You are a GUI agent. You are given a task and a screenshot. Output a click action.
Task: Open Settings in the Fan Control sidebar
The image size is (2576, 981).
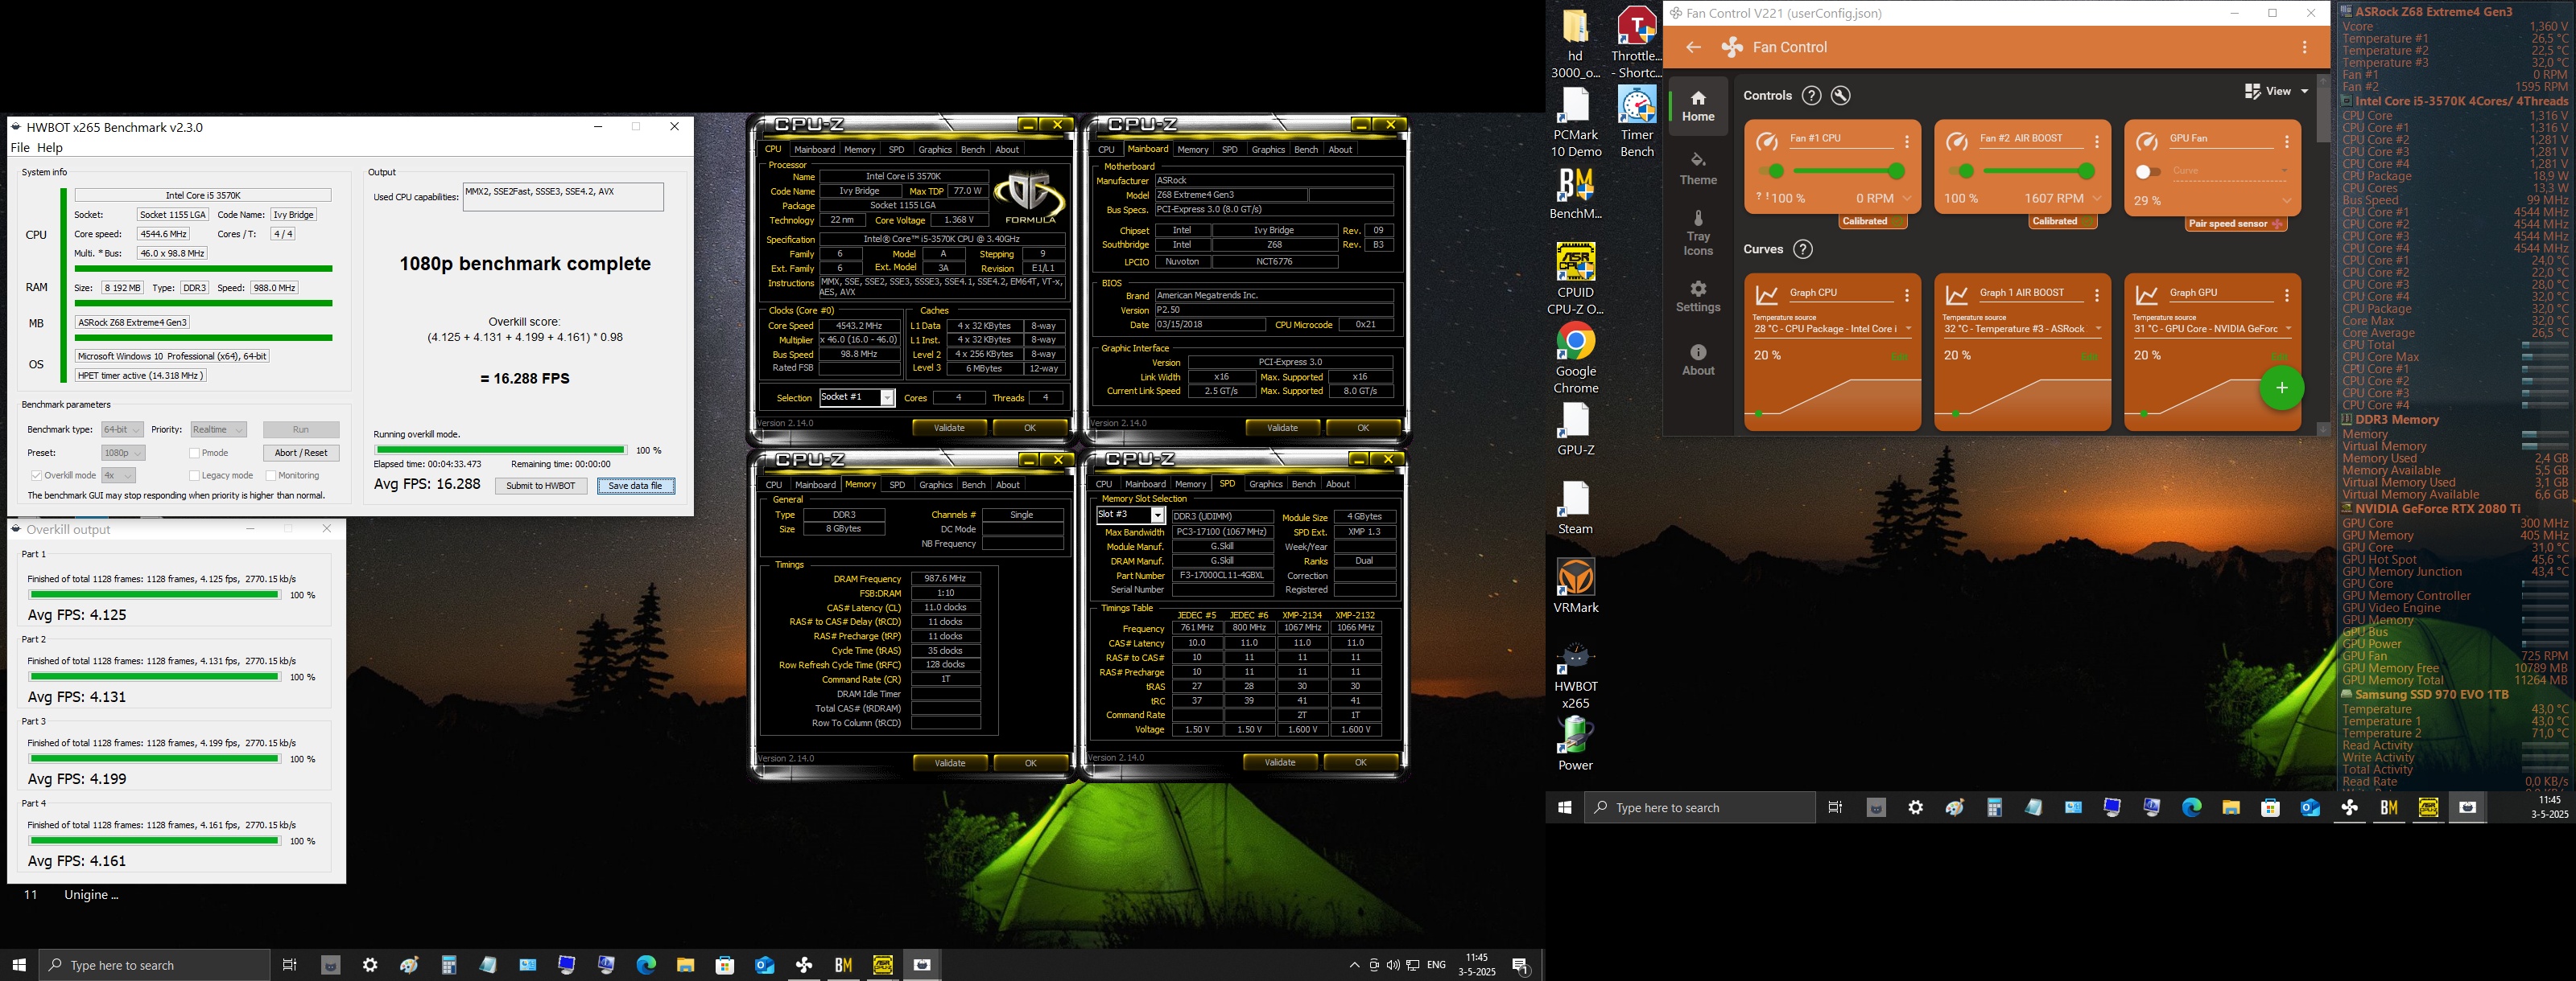pos(1698,297)
